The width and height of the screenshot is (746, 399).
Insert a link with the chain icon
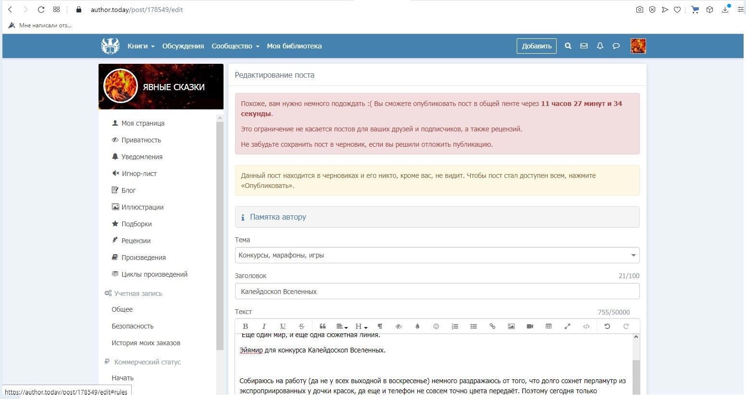pyautogui.click(x=492, y=326)
